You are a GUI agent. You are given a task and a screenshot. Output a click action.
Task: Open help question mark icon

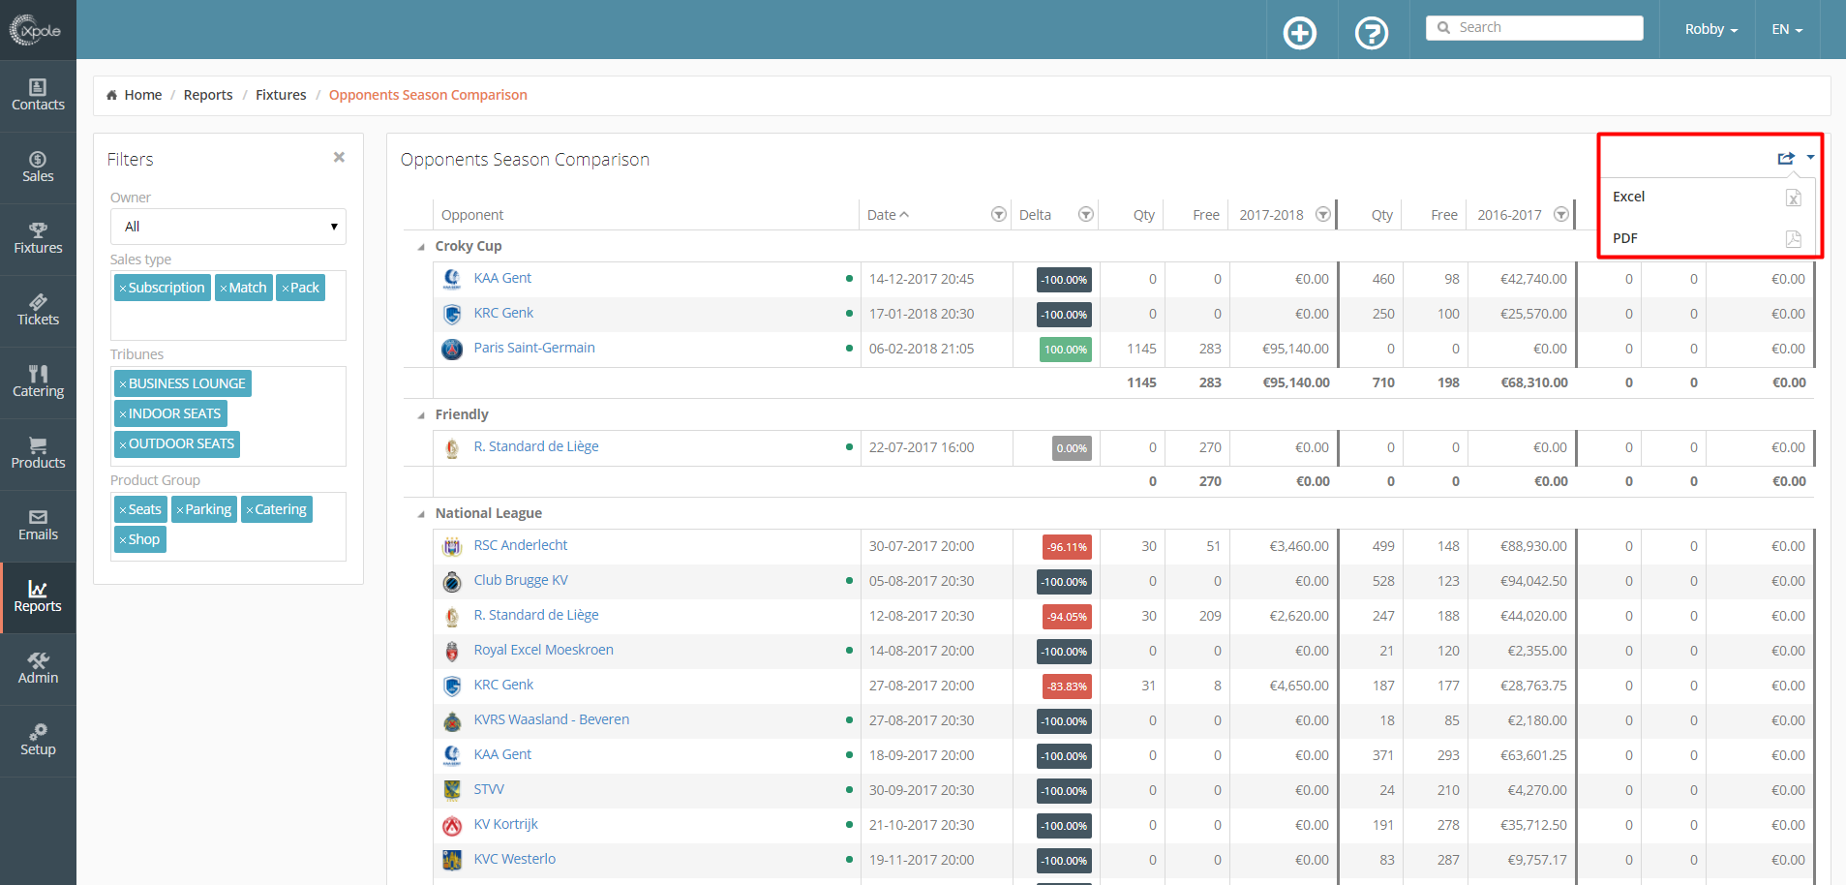(x=1372, y=33)
